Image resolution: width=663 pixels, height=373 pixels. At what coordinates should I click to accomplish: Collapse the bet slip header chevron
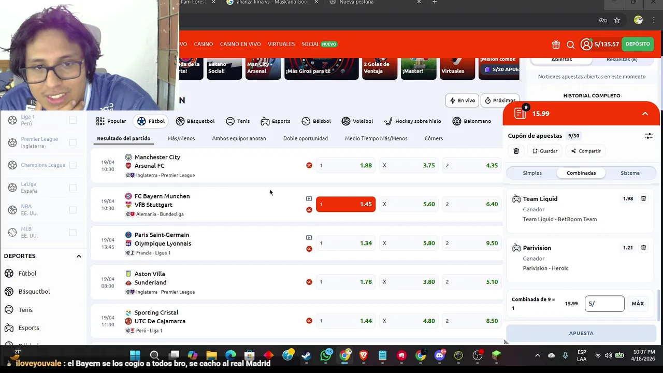(x=645, y=113)
